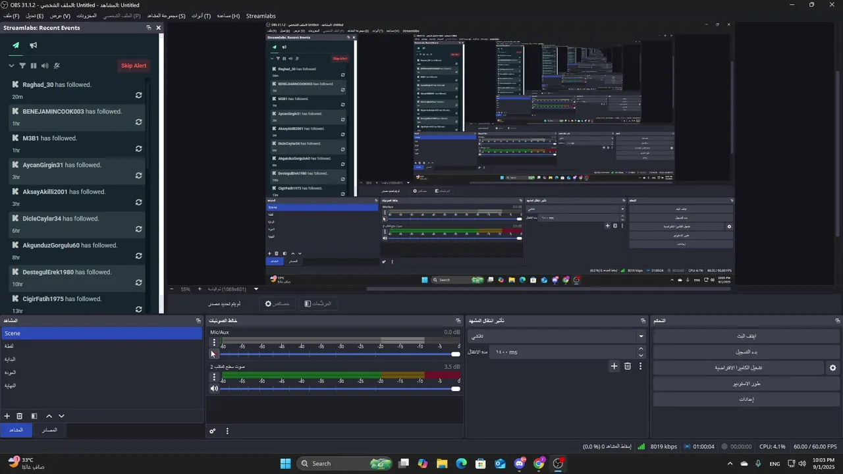Image resolution: width=843 pixels, height=474 pixels.
Task: Open the أدوات (T) menu
Action: pyautogui.click(x=201, y=16)
